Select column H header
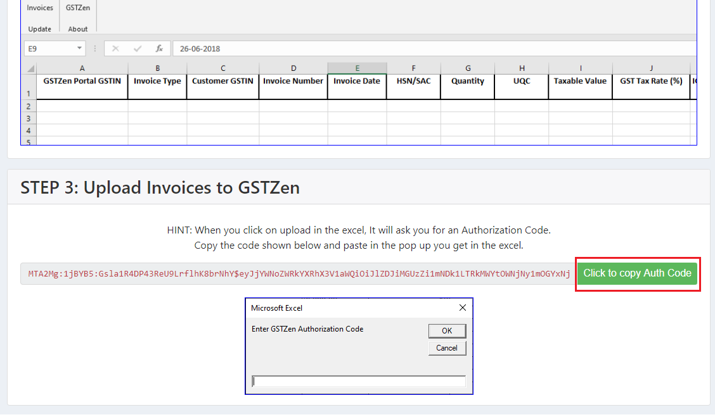 click(522, 68)
